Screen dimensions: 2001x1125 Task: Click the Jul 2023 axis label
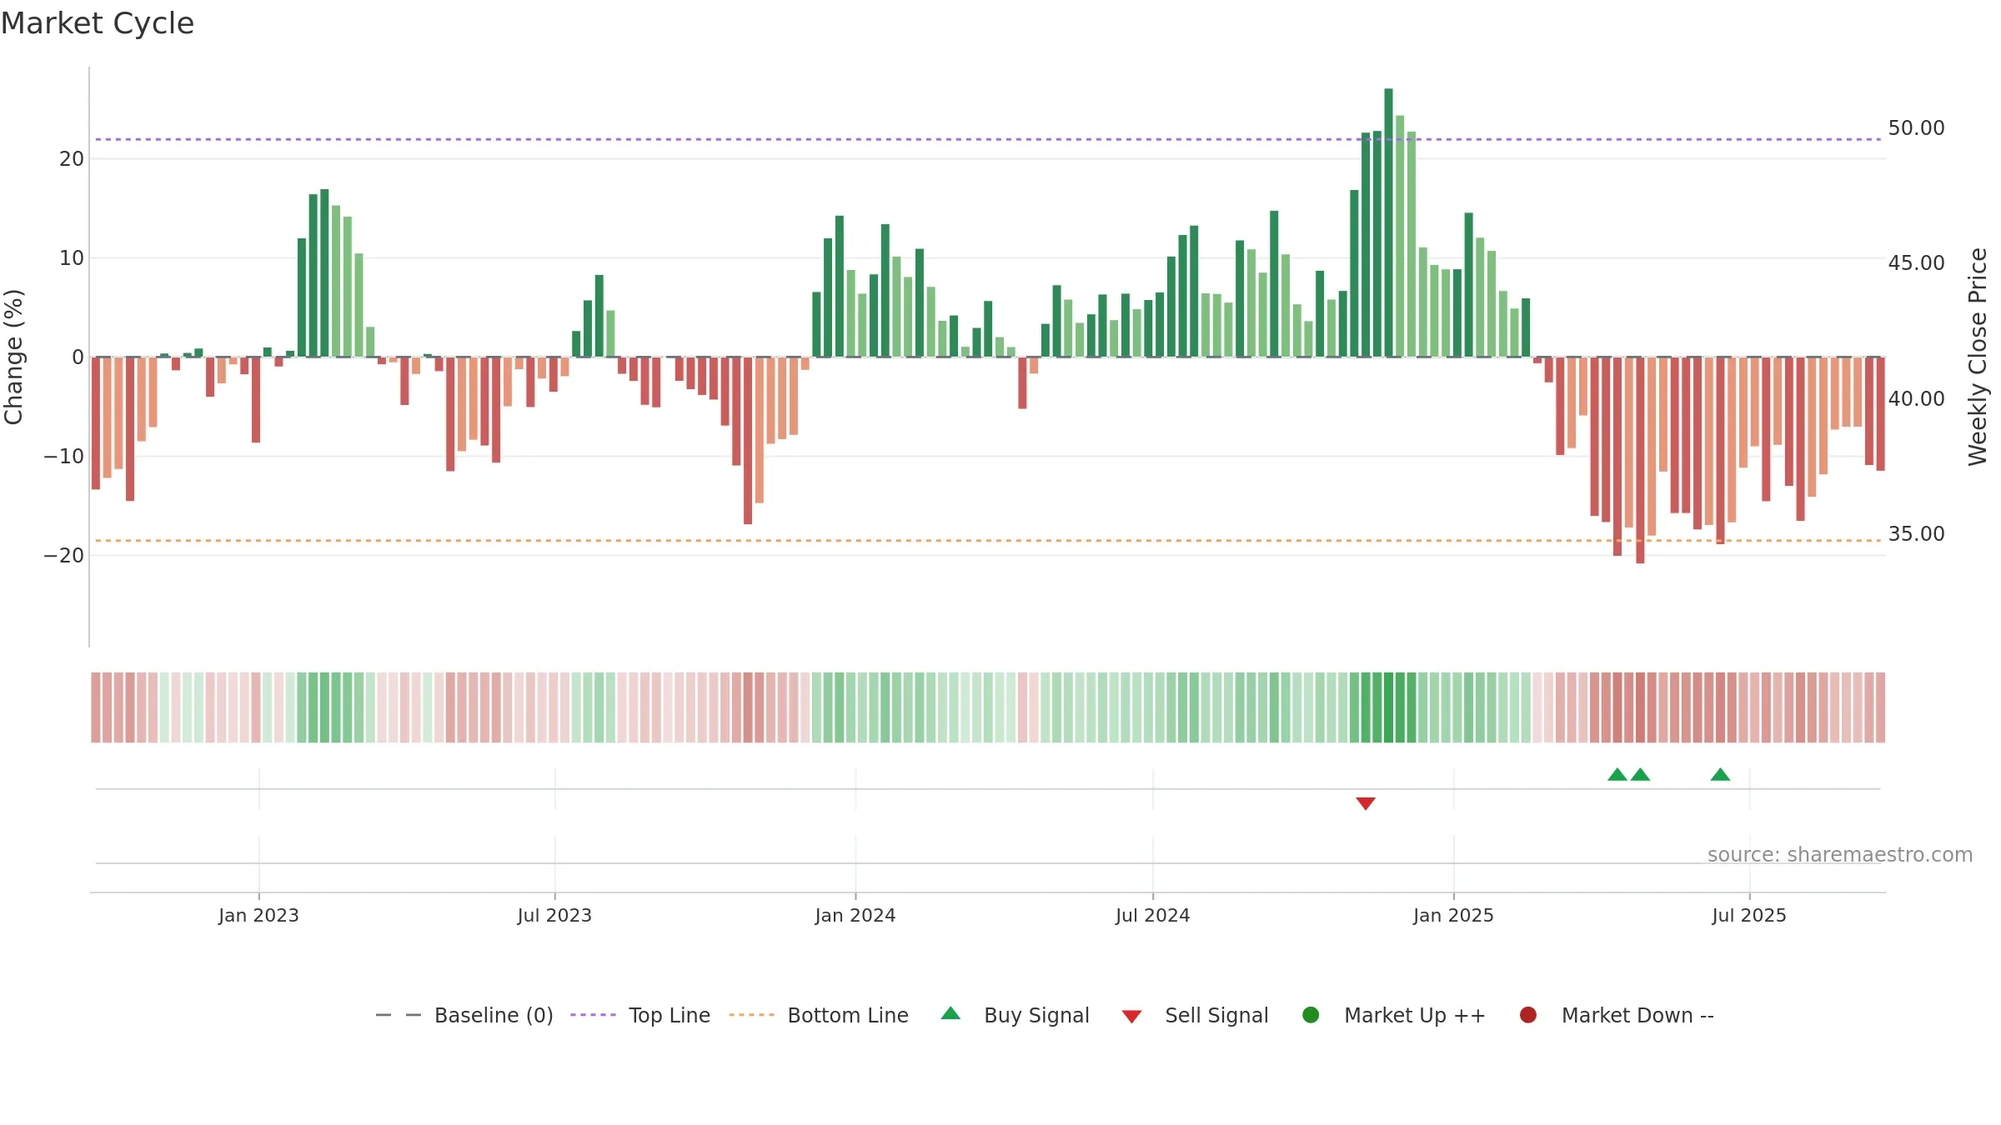click(554, 916)
